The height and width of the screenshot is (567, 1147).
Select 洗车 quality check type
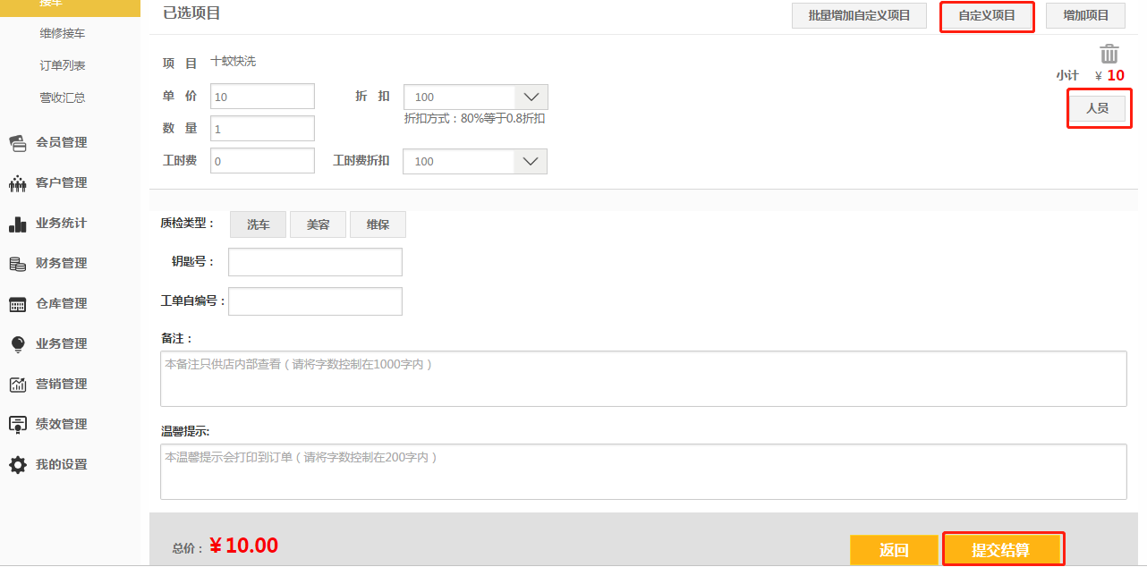tap(258, 224)
